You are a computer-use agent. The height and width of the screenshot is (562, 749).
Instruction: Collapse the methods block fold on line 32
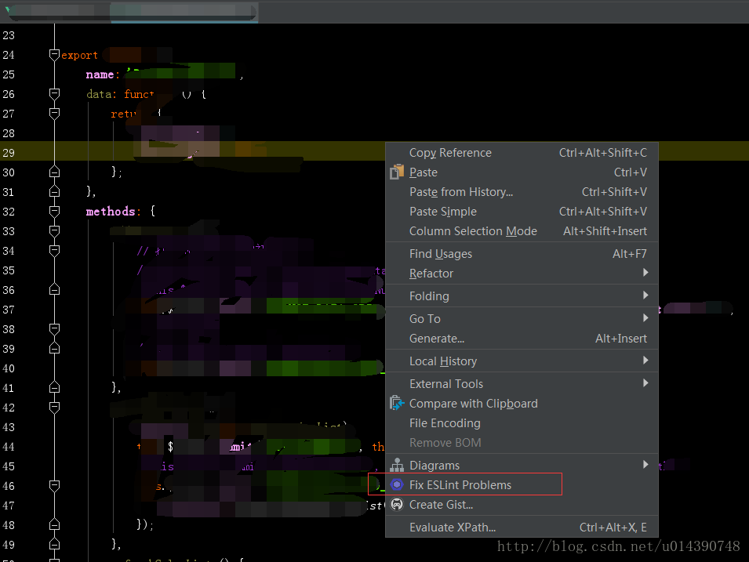click(x=54, y=212)
